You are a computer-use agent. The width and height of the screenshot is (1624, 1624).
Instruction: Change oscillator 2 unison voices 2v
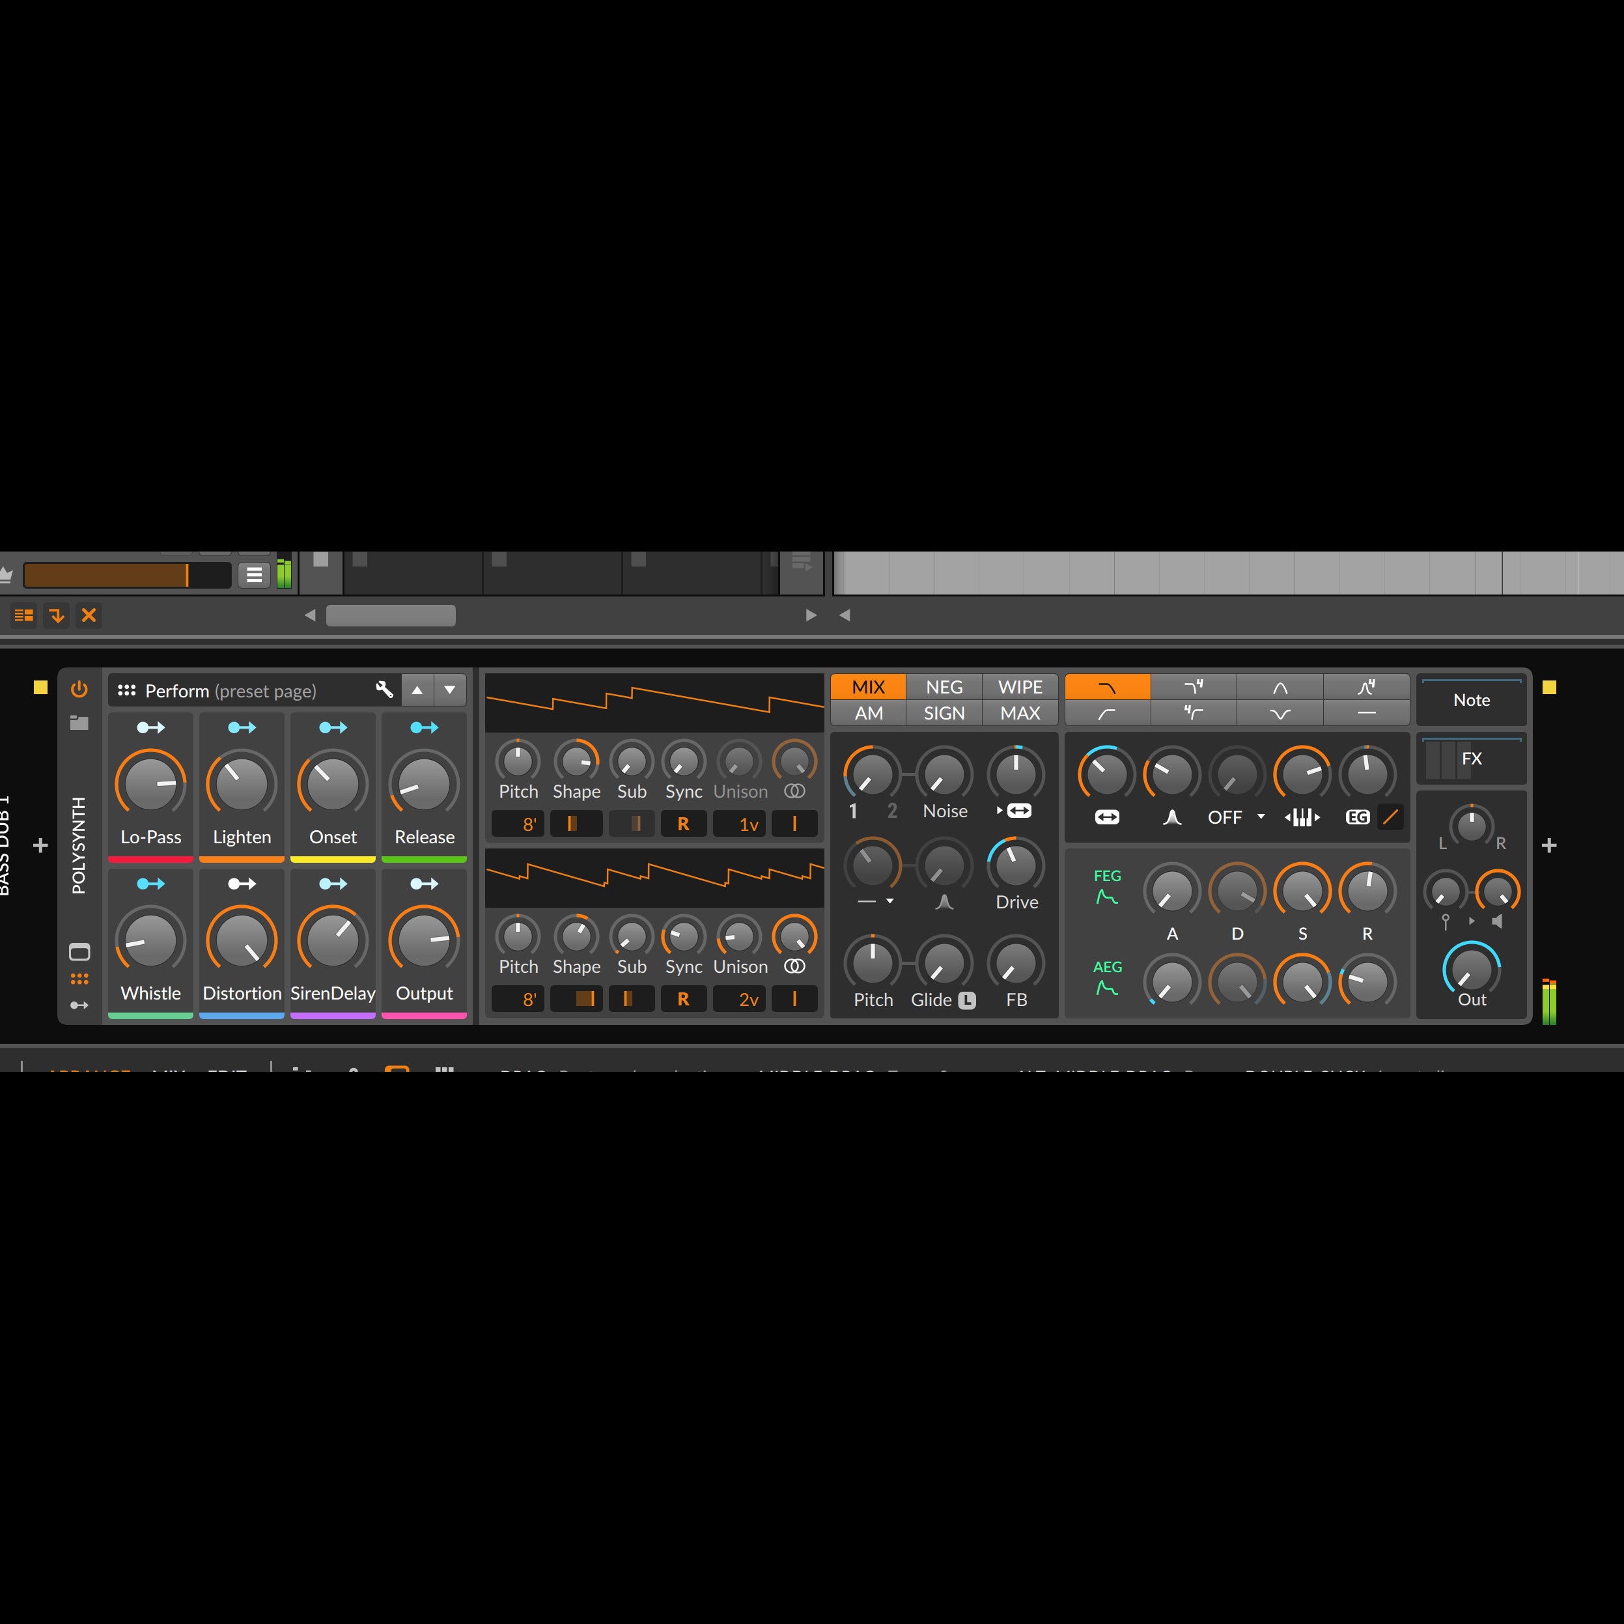point(739,999)
